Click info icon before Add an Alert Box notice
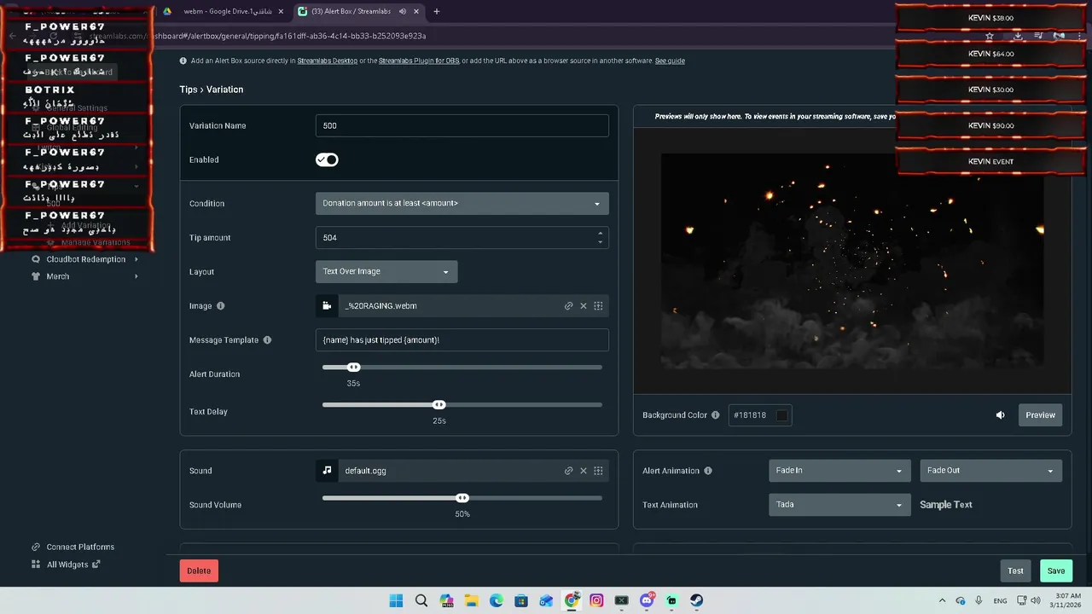The image size is (1092, 614). point(183,61)
